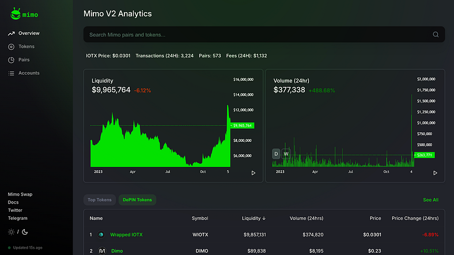Click the $374,820 volume cell

click(x=313, y=235)
